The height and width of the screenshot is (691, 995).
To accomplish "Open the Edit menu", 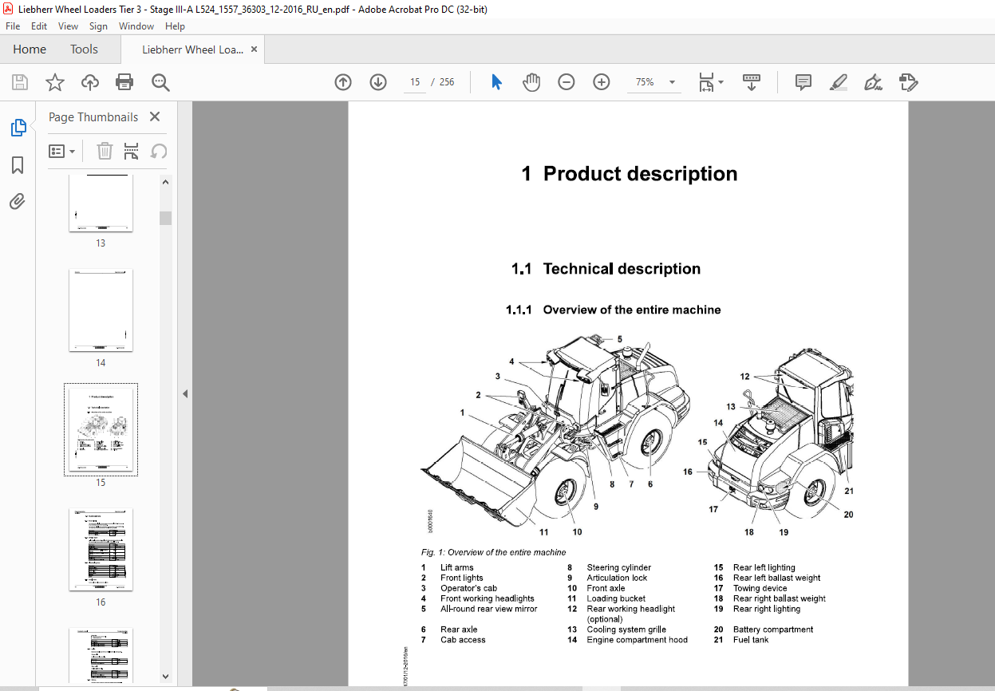I will point(39,26).
